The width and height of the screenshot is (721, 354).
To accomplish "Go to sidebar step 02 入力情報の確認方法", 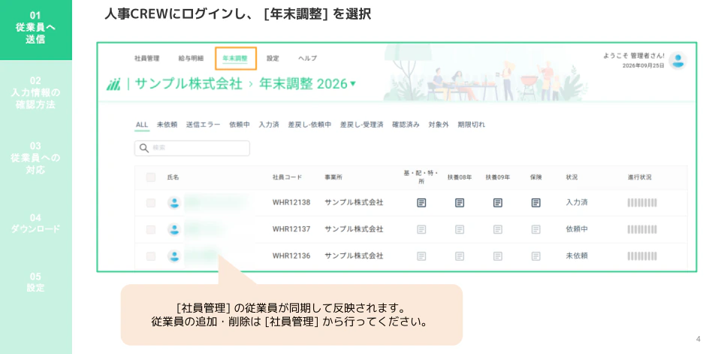I will (36, 93).
